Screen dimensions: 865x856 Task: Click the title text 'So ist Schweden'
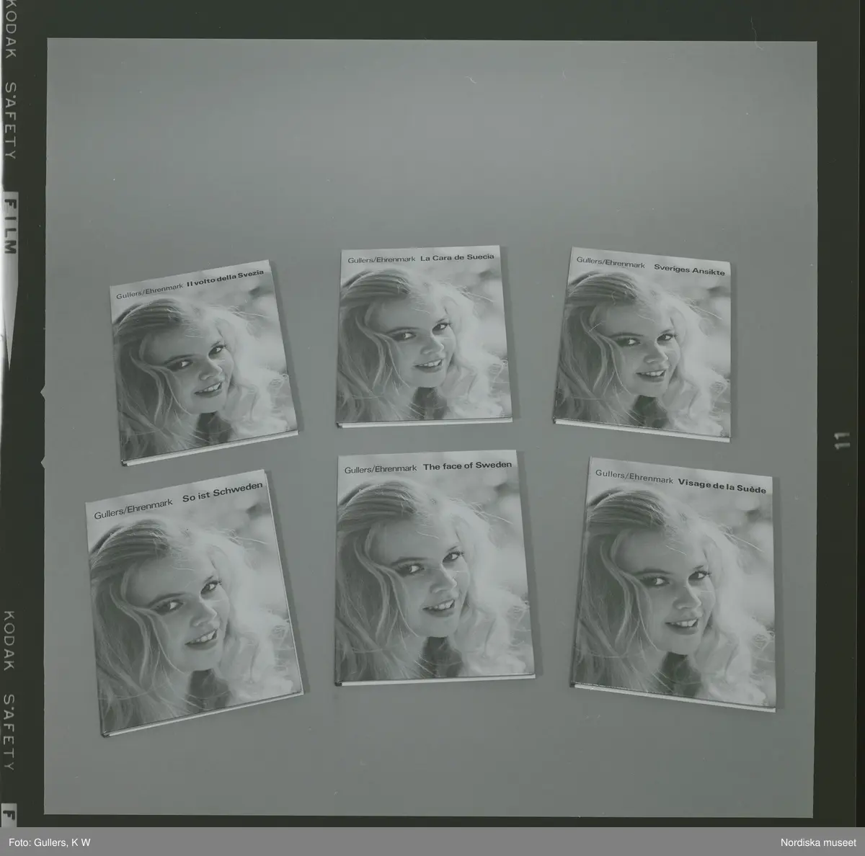pos(223,492)
